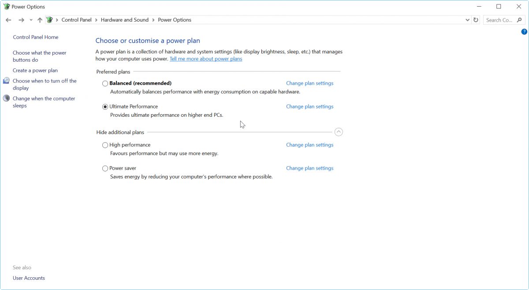The image size is (529, 290).
Task: Open Tell me more about power plans
Action: [x=206, y=59]
